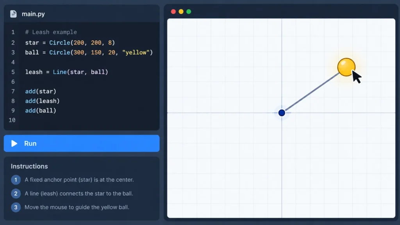Click 'A fixed anchor point (star)' instruction

point(79,180)
